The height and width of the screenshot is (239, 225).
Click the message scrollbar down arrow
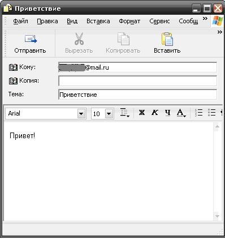217,216
